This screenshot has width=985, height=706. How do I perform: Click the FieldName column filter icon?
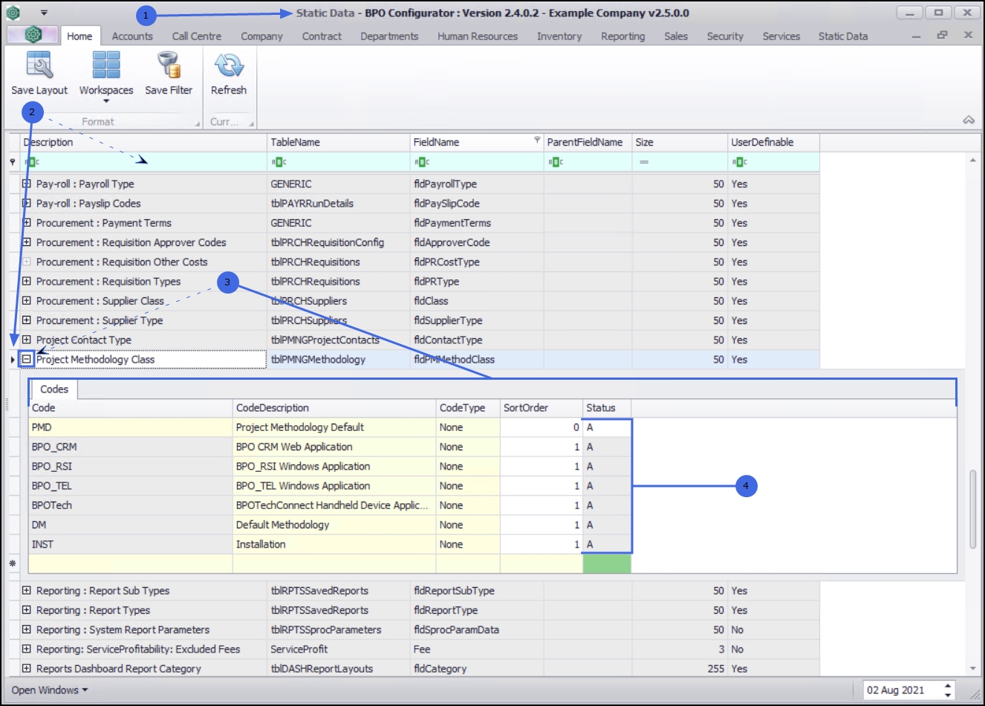coord(537,140)
